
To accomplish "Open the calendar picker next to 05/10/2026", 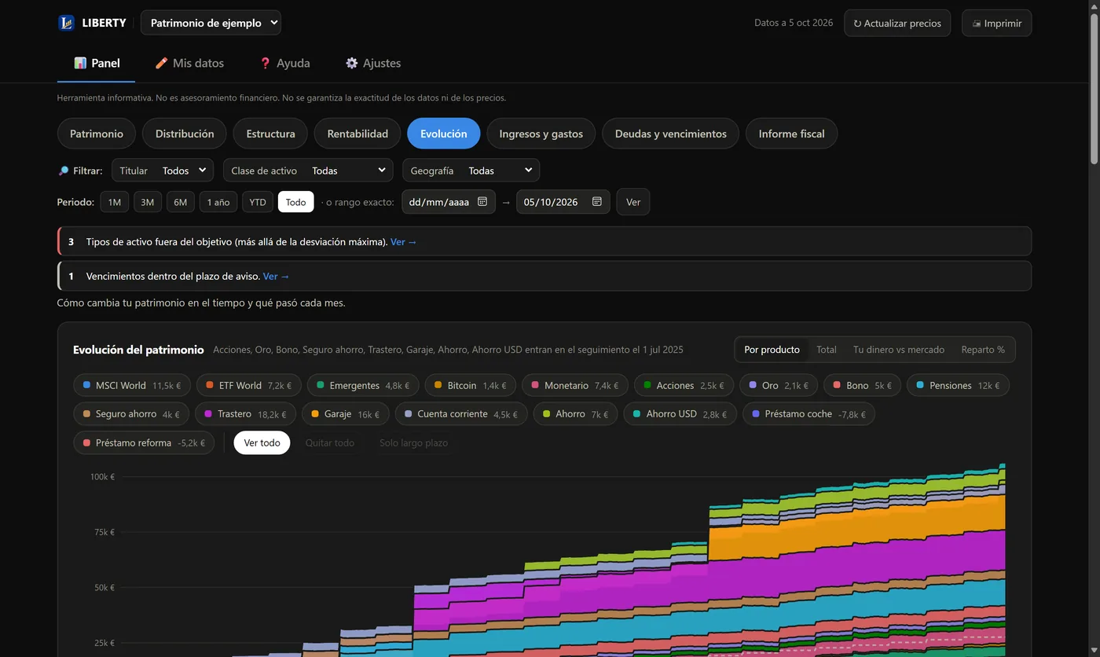I will click(596, 202).
